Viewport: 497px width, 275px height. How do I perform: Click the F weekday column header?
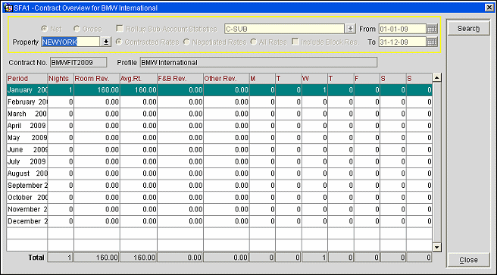pyautogui.click(x=367, y=79)
